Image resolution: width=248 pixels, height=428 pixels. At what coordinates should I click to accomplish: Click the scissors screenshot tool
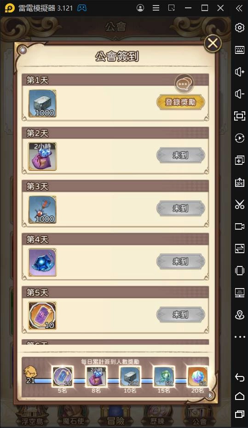coord(240,204)
